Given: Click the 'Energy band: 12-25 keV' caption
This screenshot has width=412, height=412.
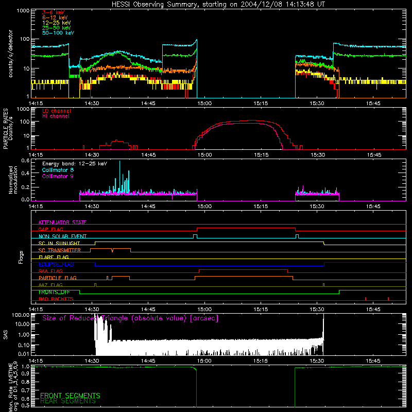Looking at the screenshot, I should click(x=75, y=164).
